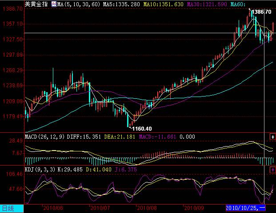
Task: Click the MACD:-11.661 value
Action: tap(157, 137)
